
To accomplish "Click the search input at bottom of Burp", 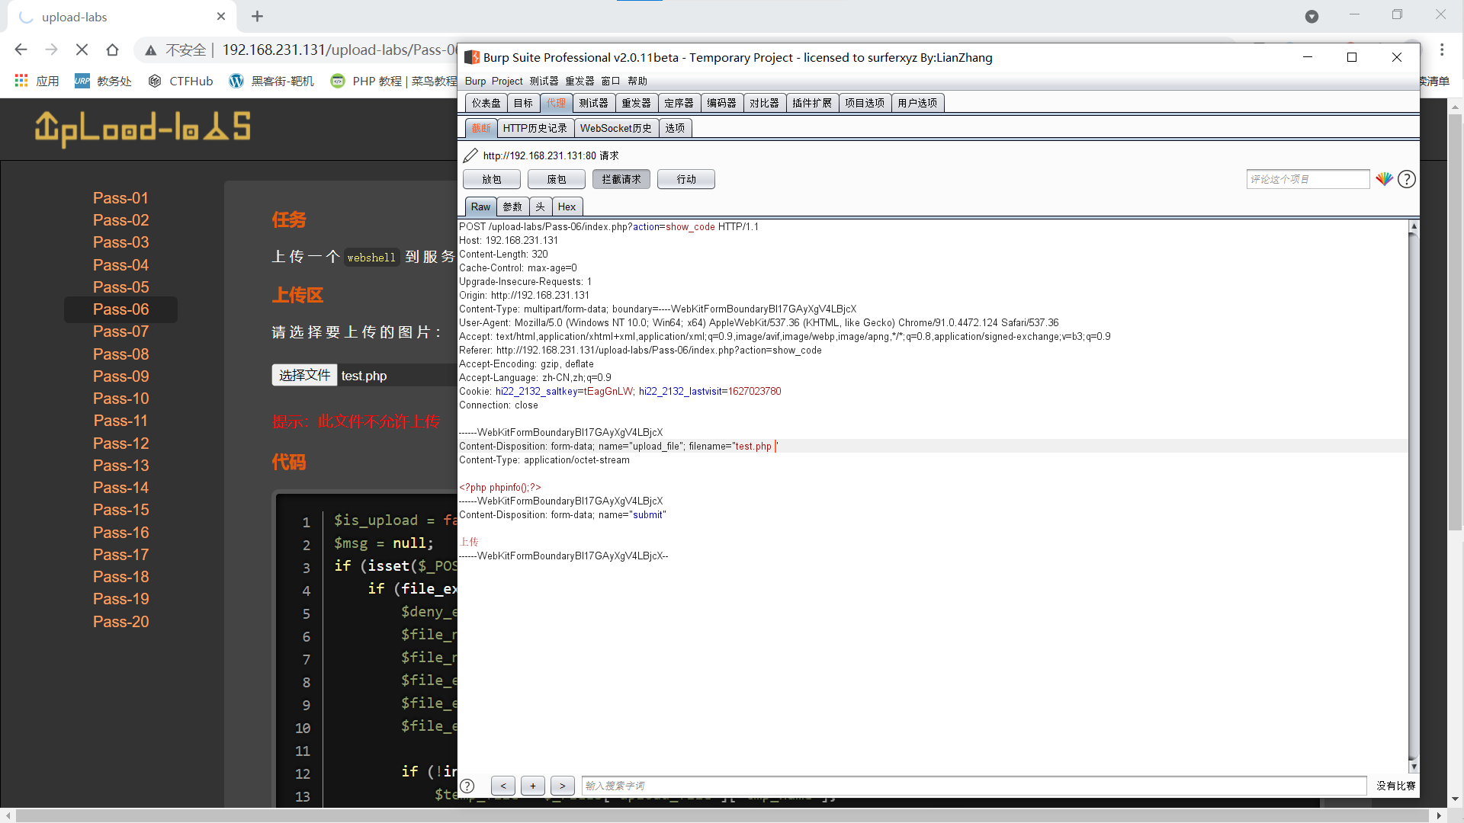I will point(974,786).
